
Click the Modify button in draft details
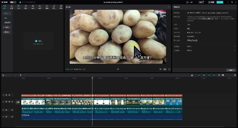[x=231, y=70]
